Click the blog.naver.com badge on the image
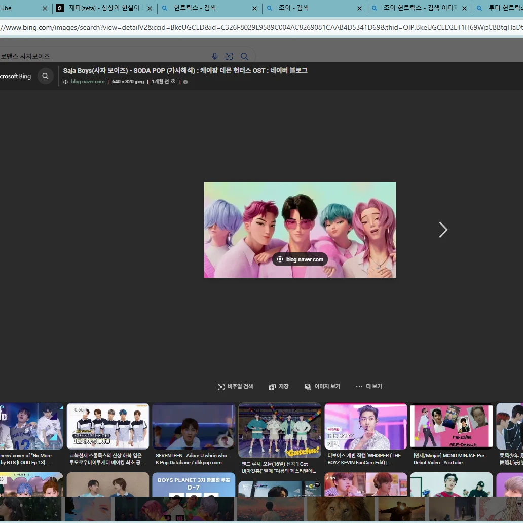The height and width of the screenshot is (523, 523). (x=300, y=259)
